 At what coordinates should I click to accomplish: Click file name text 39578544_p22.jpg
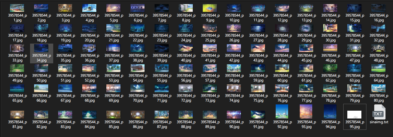(x=138, y=38)
